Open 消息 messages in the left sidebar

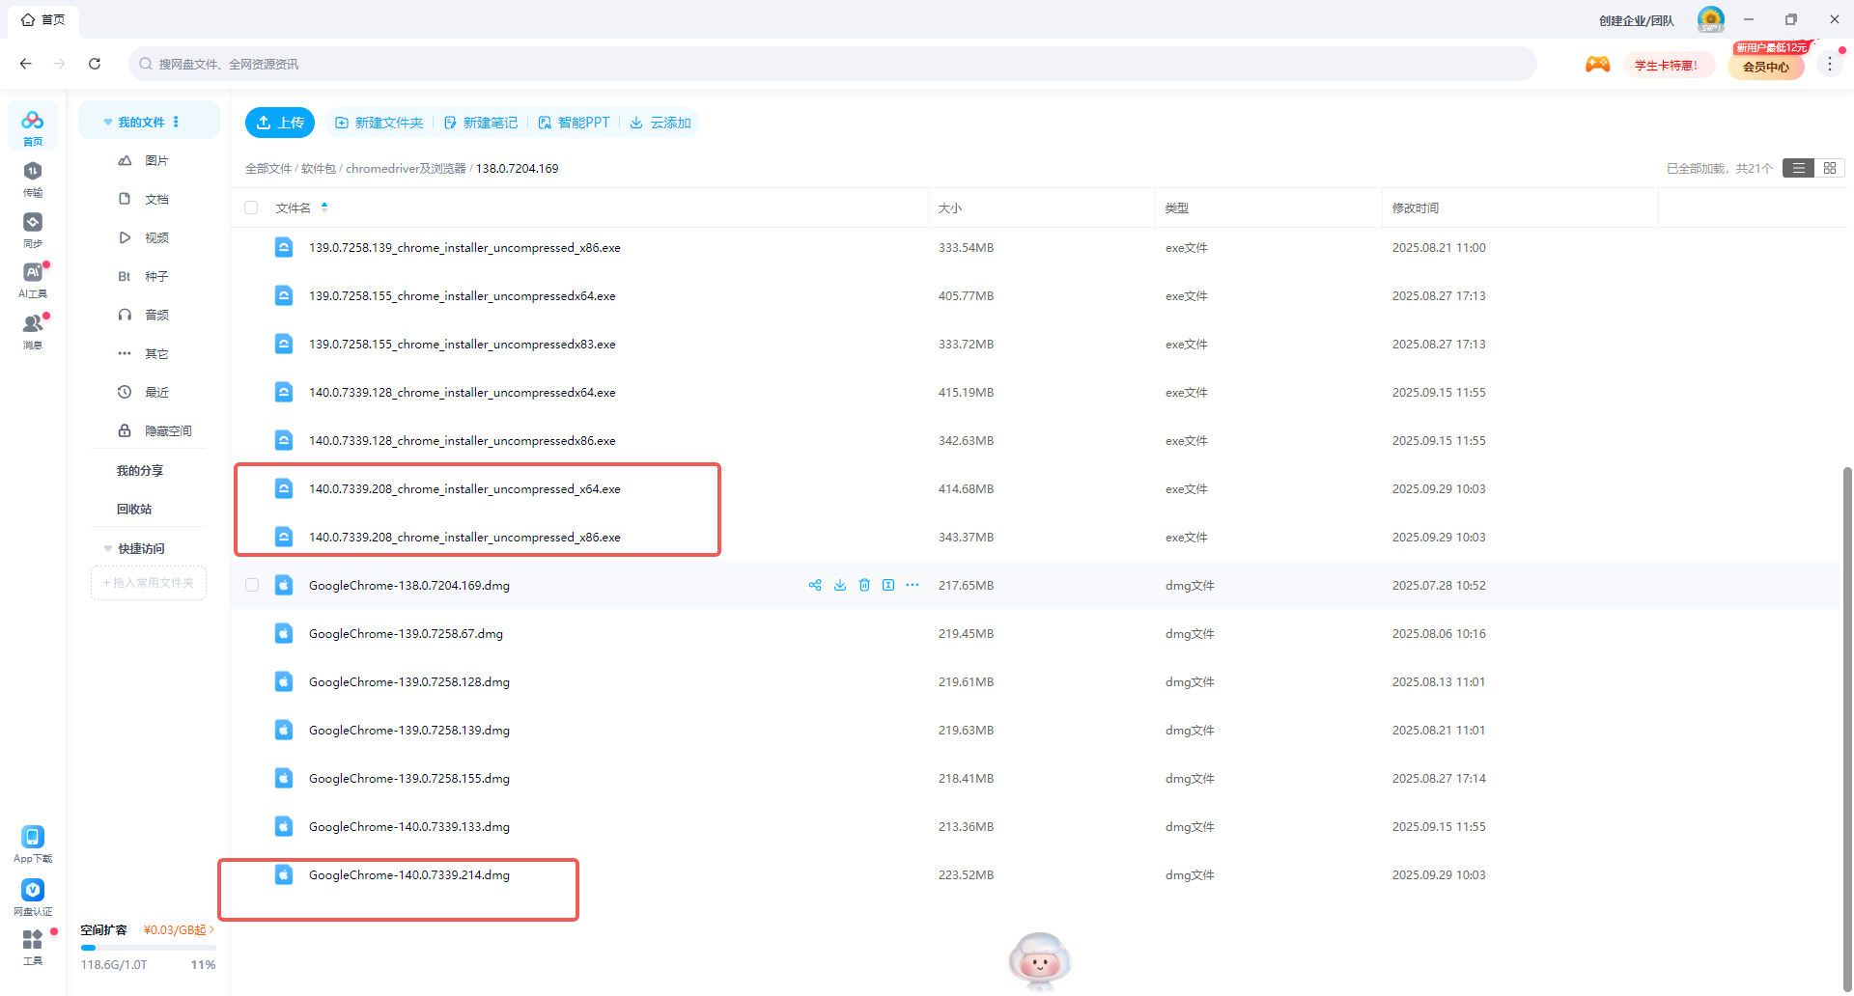click(x=33, y=331)
